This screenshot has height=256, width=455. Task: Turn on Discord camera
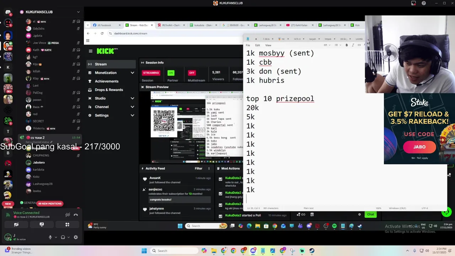pos(16,224)
